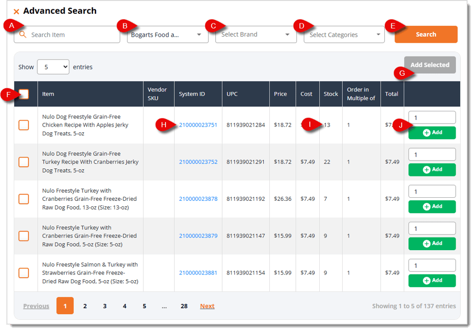The image size is (474, 331).
Task: Click the Stock column header
Action: 331,94
